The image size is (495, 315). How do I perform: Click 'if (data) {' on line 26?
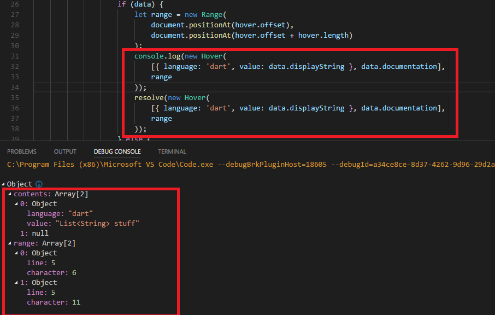(x=140, y=4)
